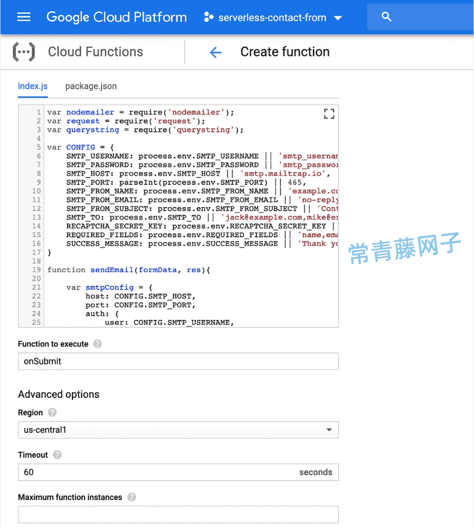Focus the Maximum function instances field
The width and height of the screenshot is (474, 527).
[x=178, y=514]
